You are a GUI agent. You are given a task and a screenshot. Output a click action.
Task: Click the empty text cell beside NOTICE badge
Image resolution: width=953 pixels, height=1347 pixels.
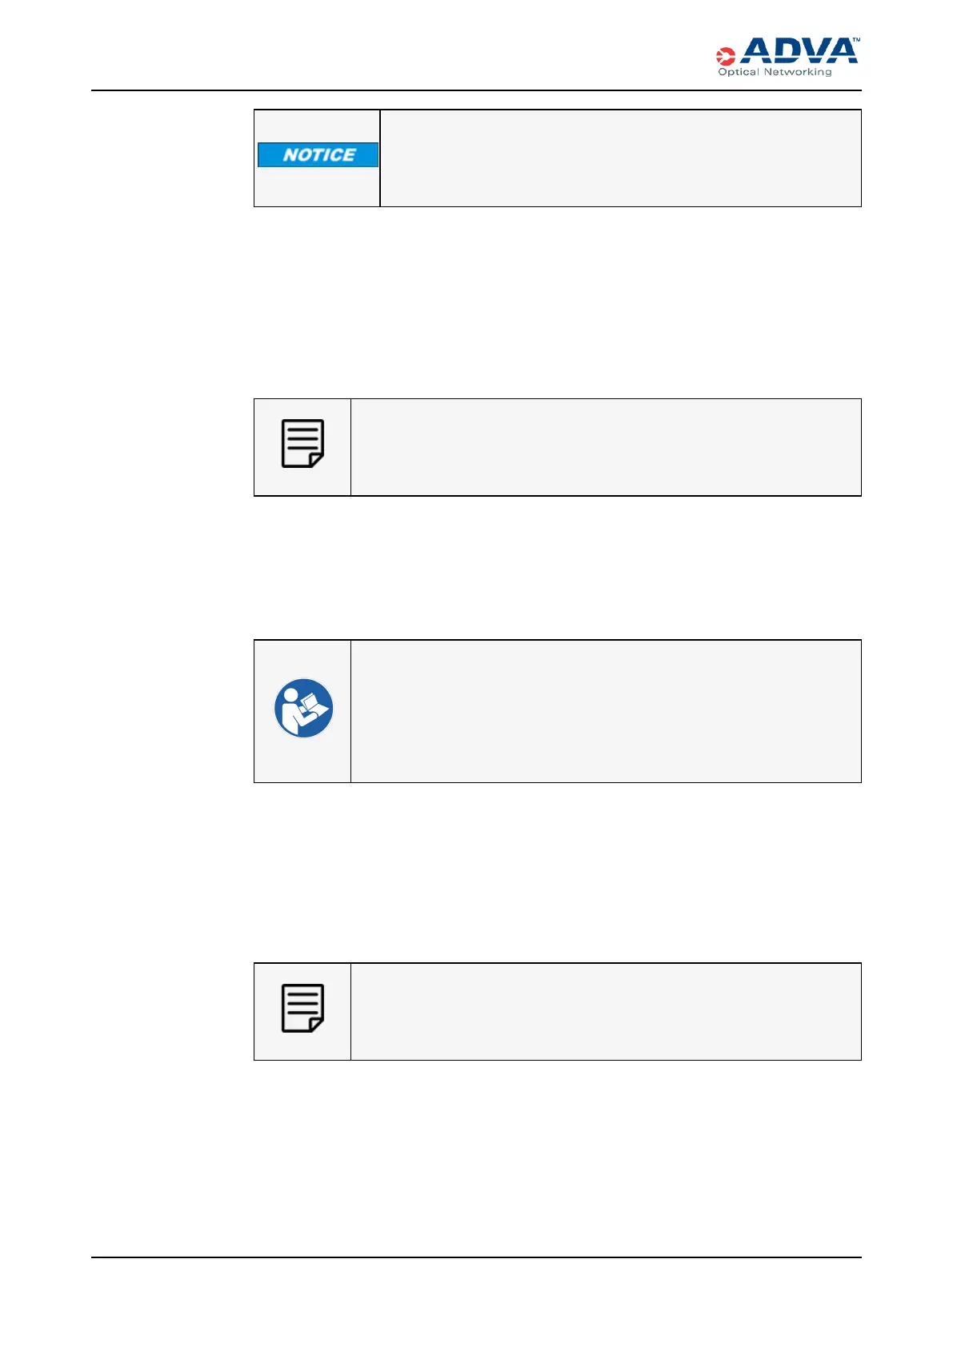click(x=620, y=158)
